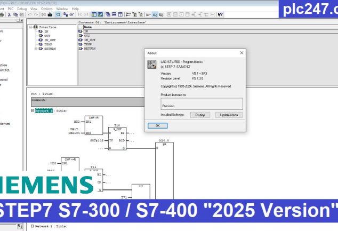Open the Debug menu
Viewport: 338px width, 231px height.
tap(22, 9)
